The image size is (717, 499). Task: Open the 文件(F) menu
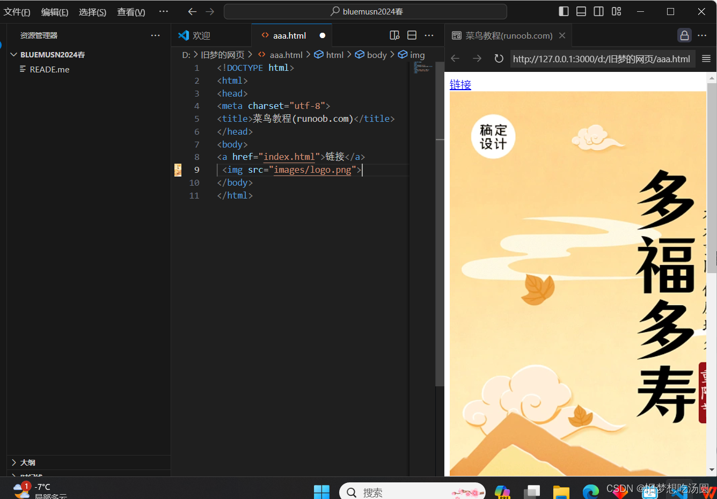pyautogui.click(x=17, y=12)
